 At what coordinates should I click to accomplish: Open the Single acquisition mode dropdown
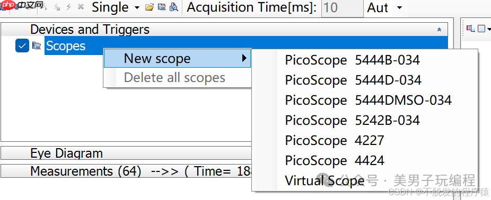[137, 7]
